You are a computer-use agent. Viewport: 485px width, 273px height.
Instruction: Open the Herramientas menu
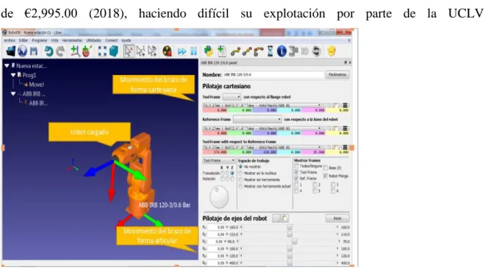72,40
